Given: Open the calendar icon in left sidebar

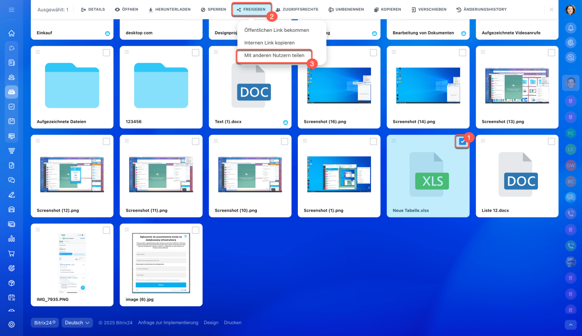Looking at the screenshot, I should pos(12,121).
